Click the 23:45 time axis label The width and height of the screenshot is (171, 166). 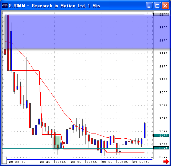tap(61, 162)
